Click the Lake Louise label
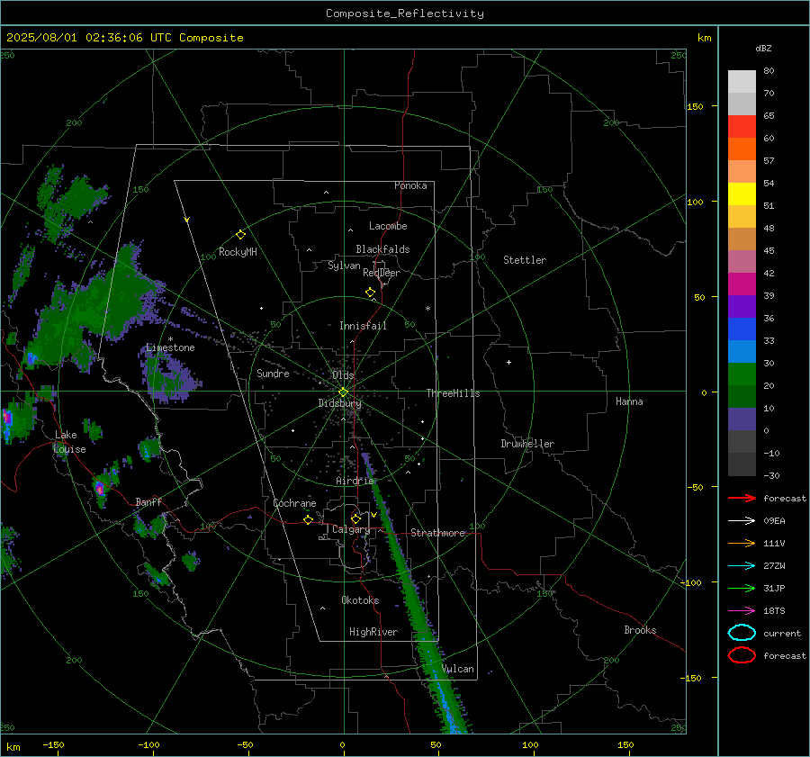This screenshot has height=757, width=810. (x=70, y=442)
